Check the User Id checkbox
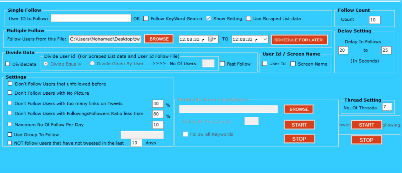 point(265,64)
